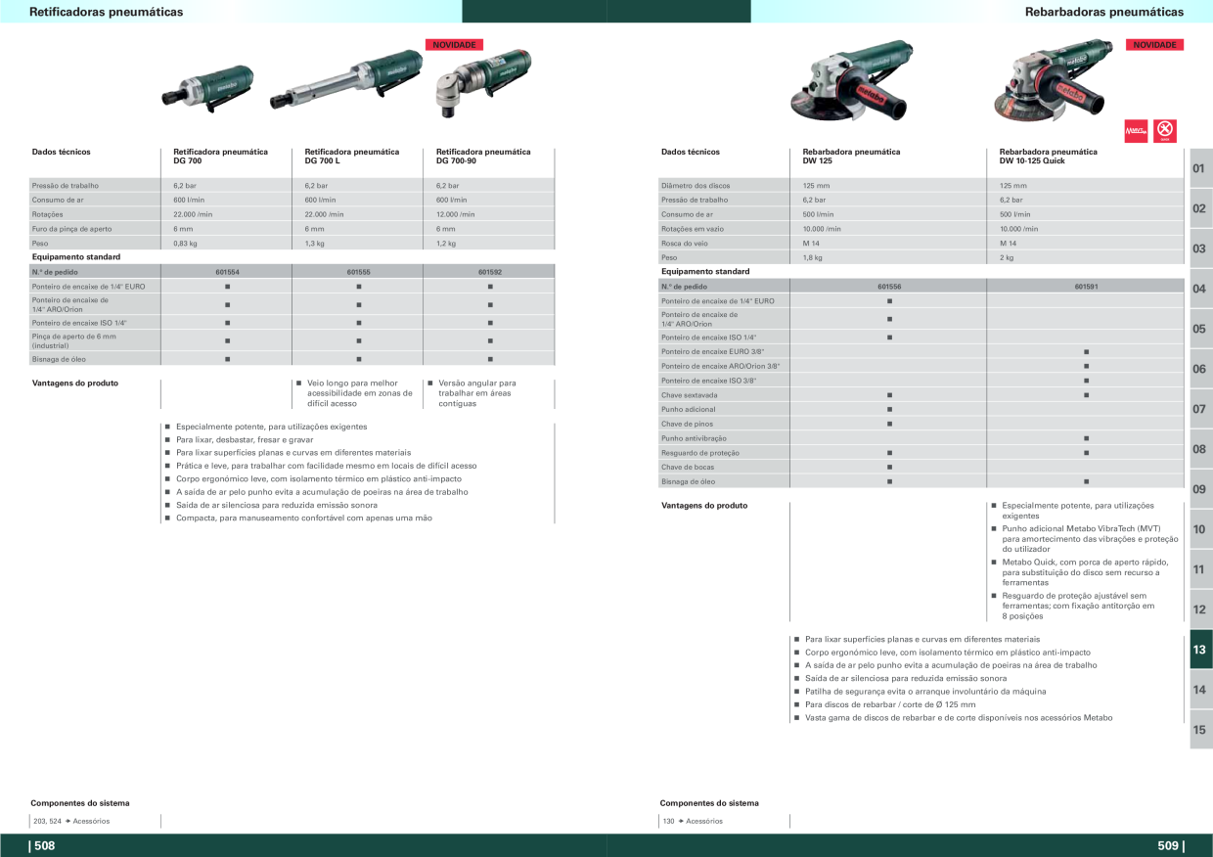Select highlighted chapter tab 13

click(1200, 650)
